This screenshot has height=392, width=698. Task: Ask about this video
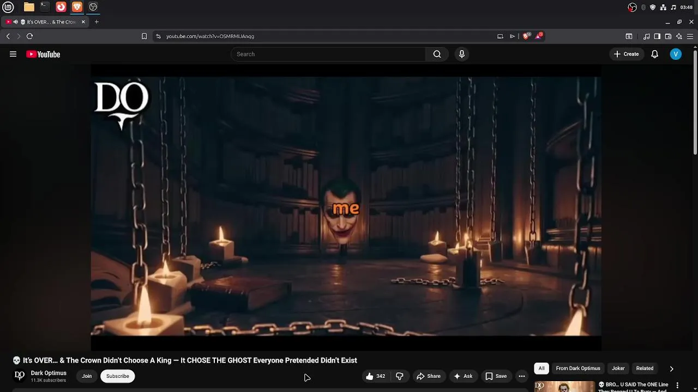pyautogui.click(x=463, y=376)
